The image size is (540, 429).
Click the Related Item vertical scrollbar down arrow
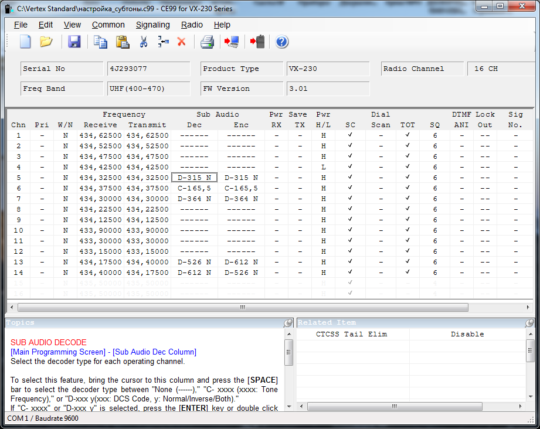(x=531, y=396)
